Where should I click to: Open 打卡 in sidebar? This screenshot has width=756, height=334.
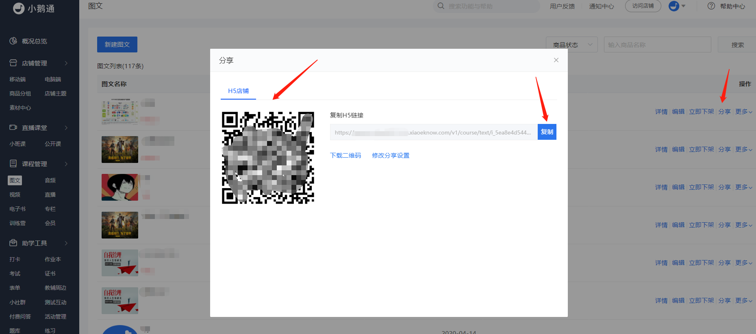15,259
